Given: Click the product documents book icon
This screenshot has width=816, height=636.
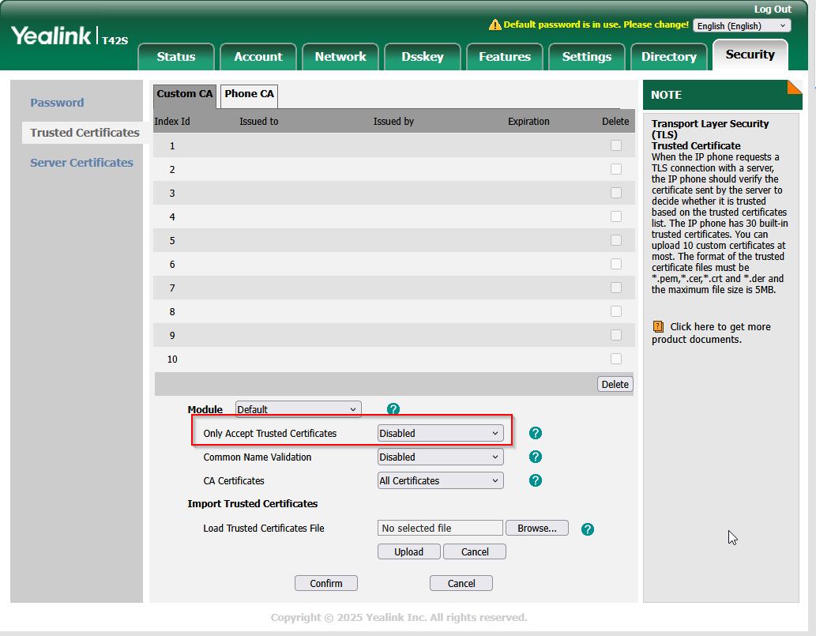Looking at the screenshot, I should (658, 326).
